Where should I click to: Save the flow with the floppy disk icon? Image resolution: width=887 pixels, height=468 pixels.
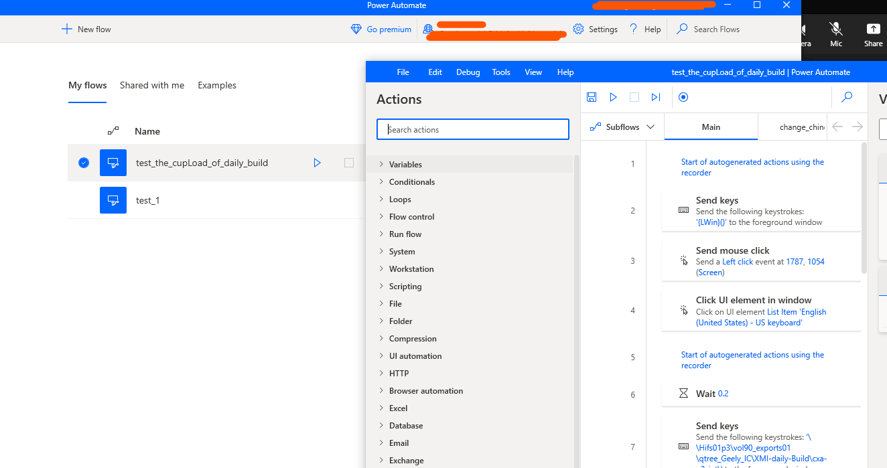pos(592,97)
